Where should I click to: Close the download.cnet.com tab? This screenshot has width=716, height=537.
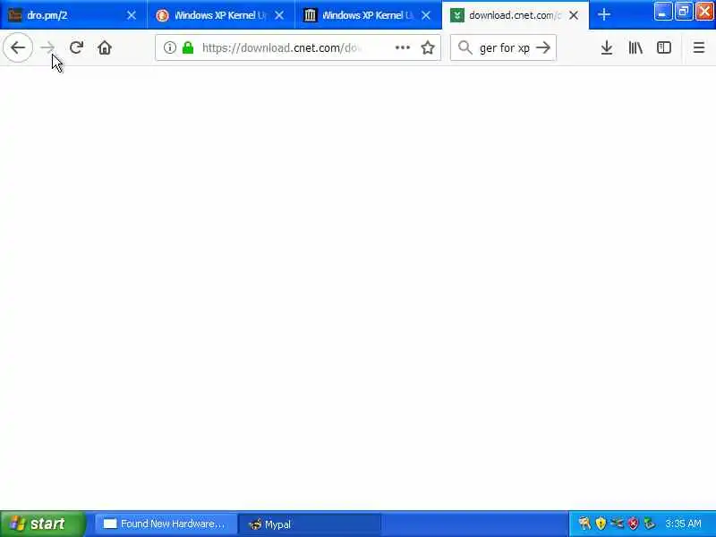[x=574, y=15]
